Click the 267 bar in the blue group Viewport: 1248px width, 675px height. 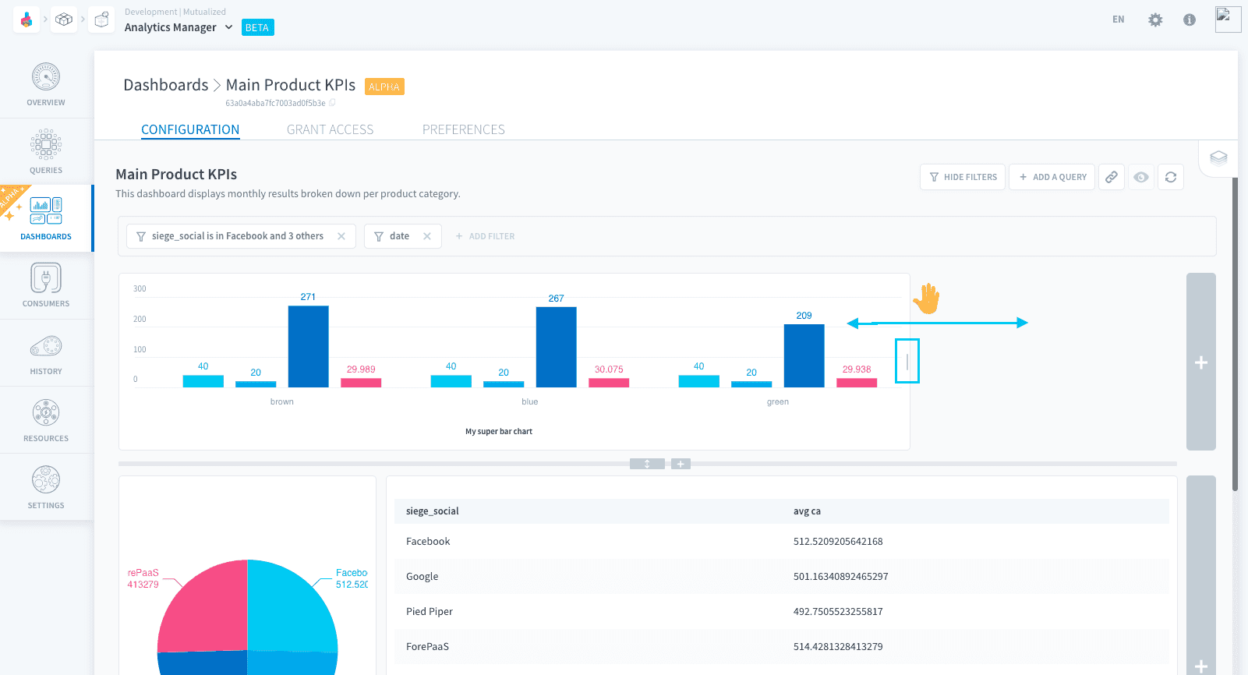click(557, 347)
